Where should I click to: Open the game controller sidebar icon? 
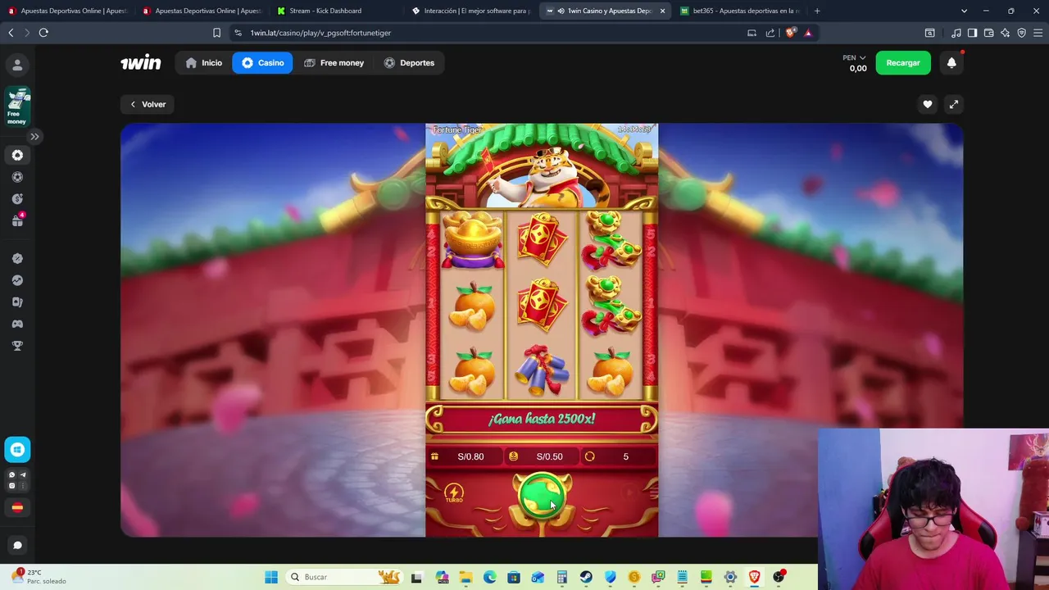pos(17,324)
